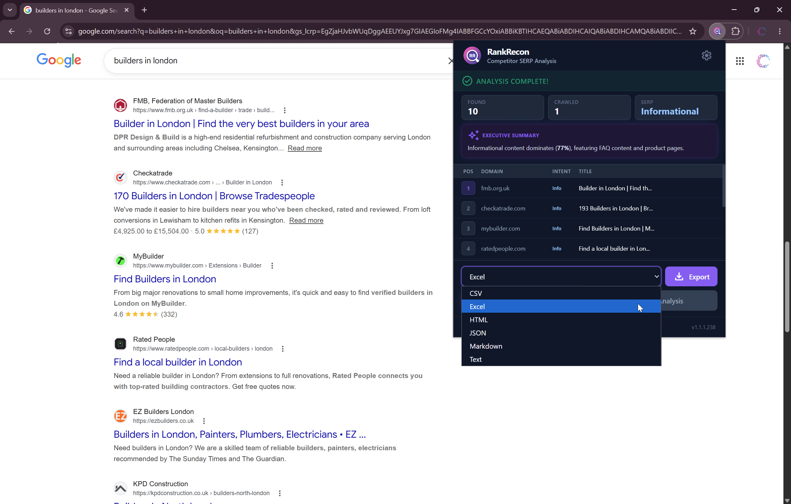Select mybuilder.com row in RankRecon table
Screen dimensions: 791x504
588,229
